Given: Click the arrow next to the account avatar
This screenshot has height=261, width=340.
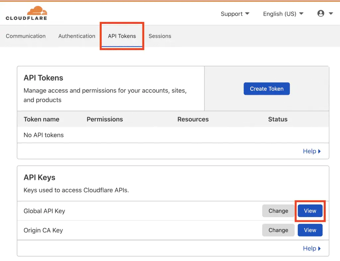Looking at the screenshot, I should pyautogui.click(x=331, y=13).
